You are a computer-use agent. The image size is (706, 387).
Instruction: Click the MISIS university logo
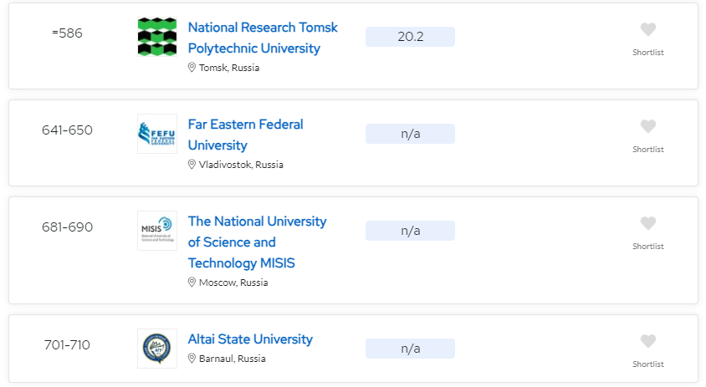(x=157, y=231)
